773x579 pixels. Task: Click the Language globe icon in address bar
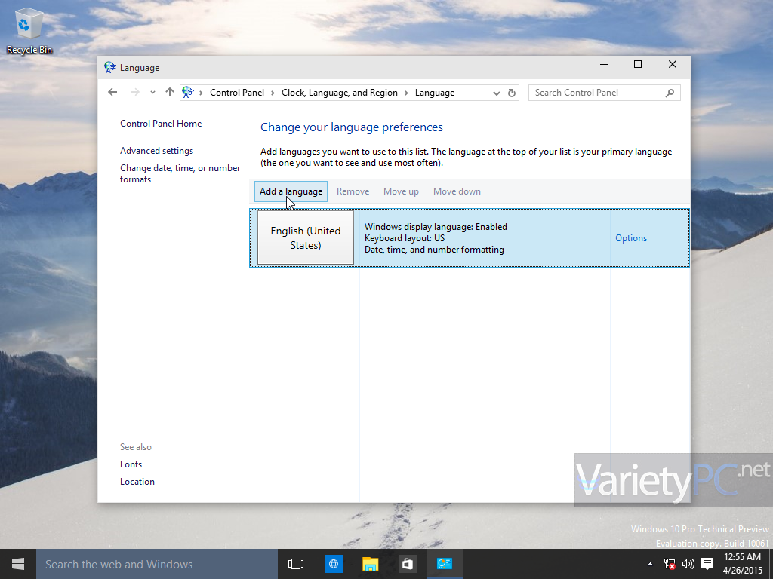188,93
